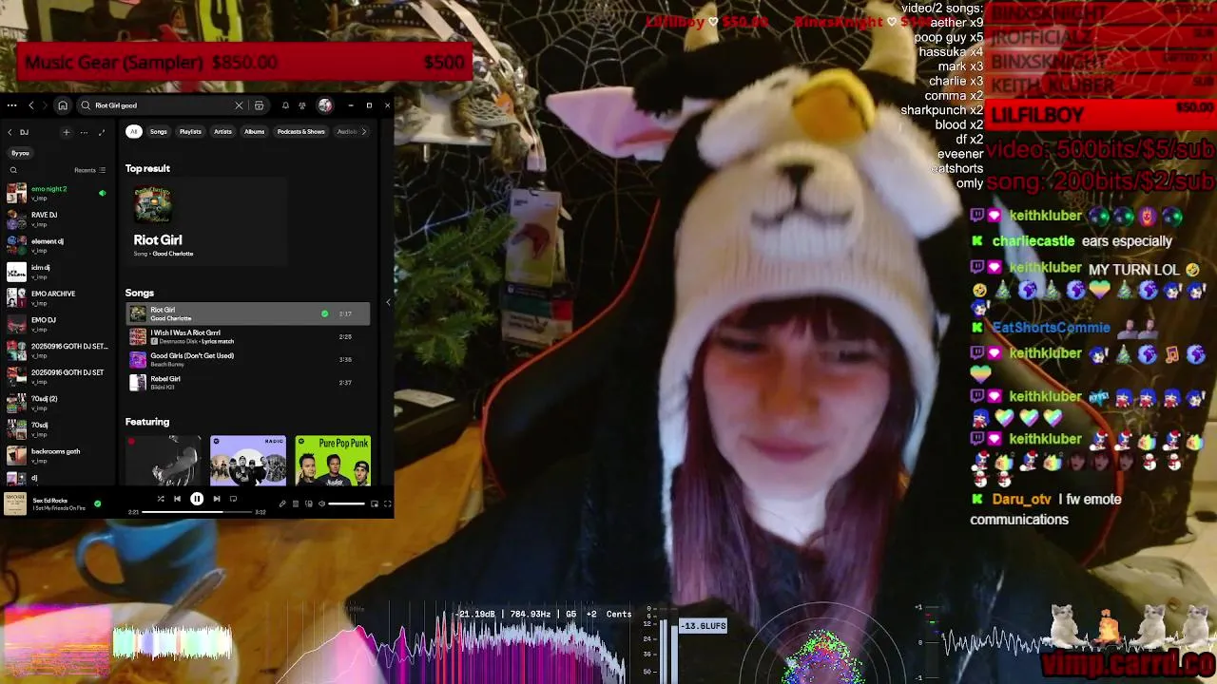Go back from DJ folder
Screen dimensions: 1217x684
10,132
